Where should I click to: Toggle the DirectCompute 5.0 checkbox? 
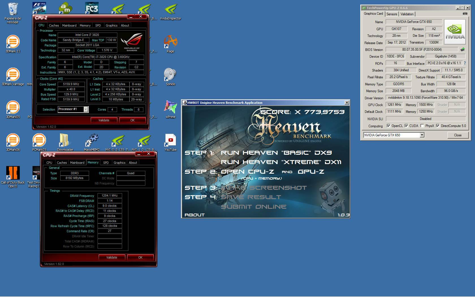438,126
